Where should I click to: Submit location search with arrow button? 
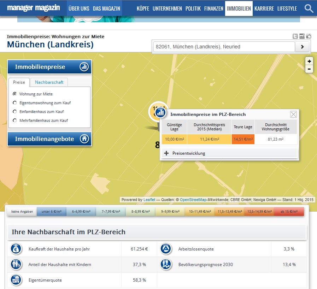point(302,47)
